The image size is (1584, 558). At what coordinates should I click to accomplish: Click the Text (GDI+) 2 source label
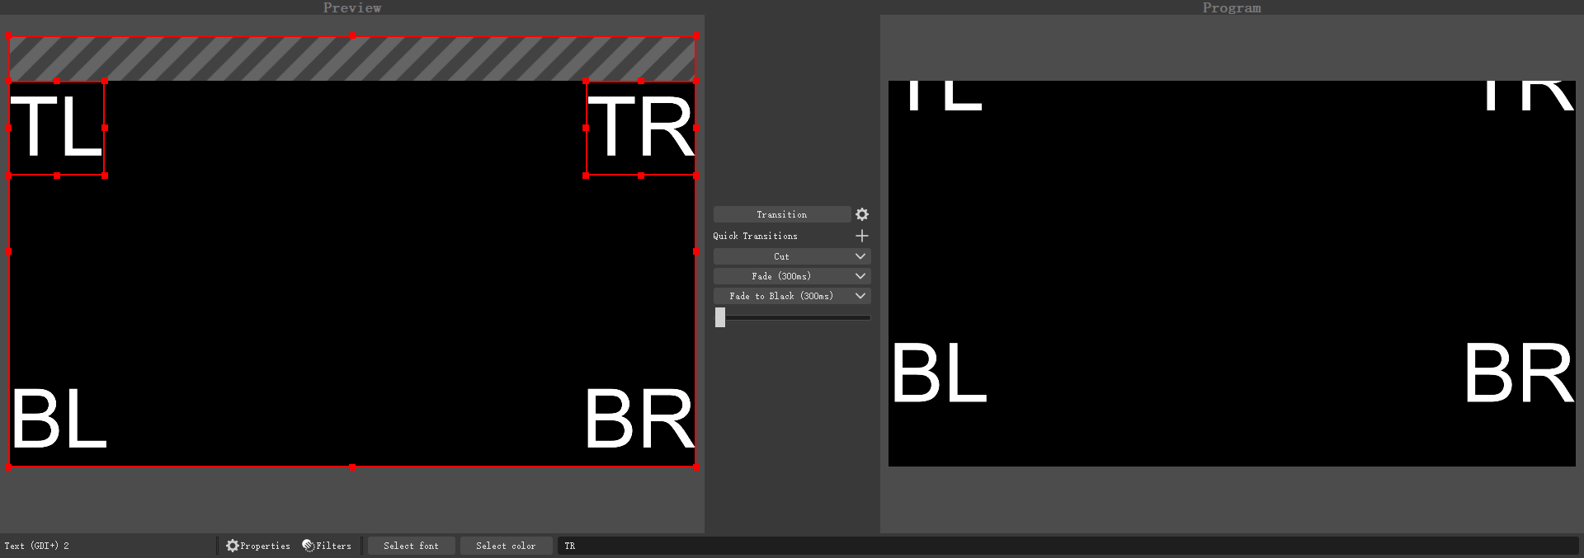(x=36, y=546)
